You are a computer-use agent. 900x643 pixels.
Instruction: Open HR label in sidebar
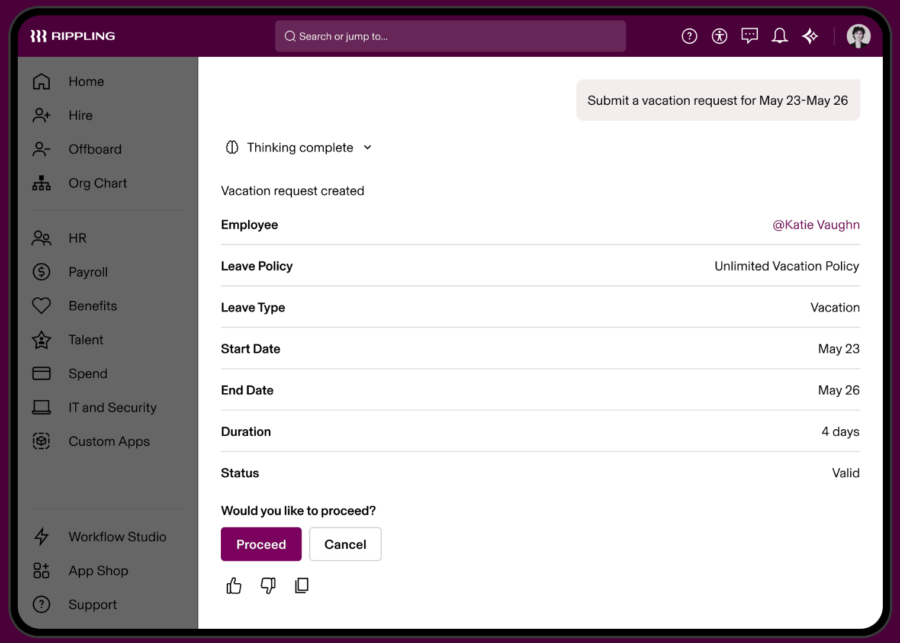pos(78,238)
